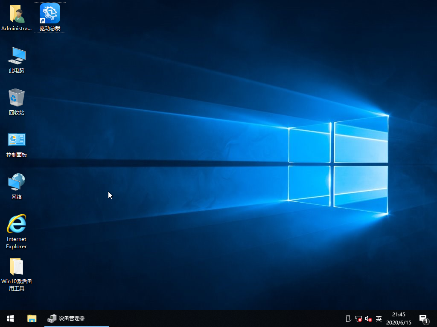Screen dimensions: 437x327
Task: Switch input language via 英 indicator
Action: pyautogui.click(x=379, y=318)
